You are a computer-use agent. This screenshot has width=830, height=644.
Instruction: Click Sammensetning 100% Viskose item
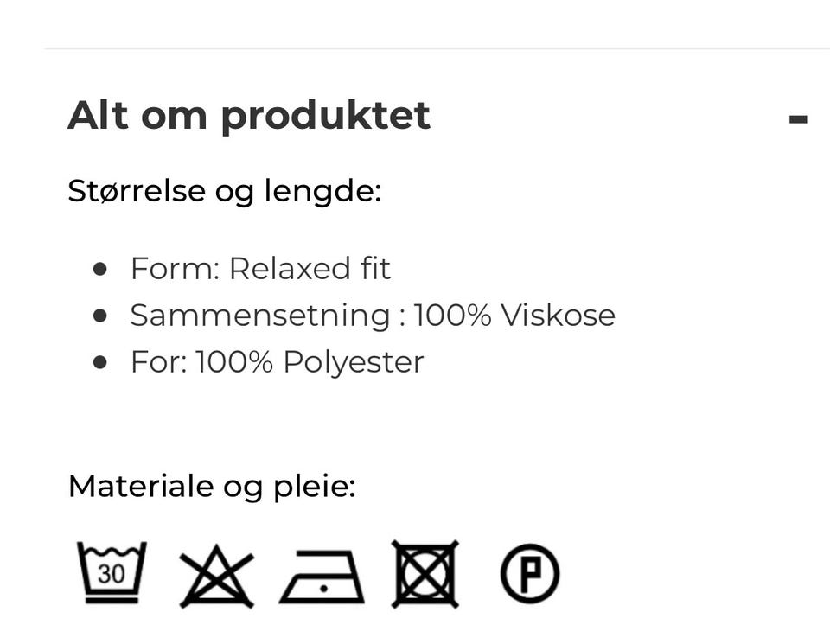pyautogui.click(x=373, y=316)
